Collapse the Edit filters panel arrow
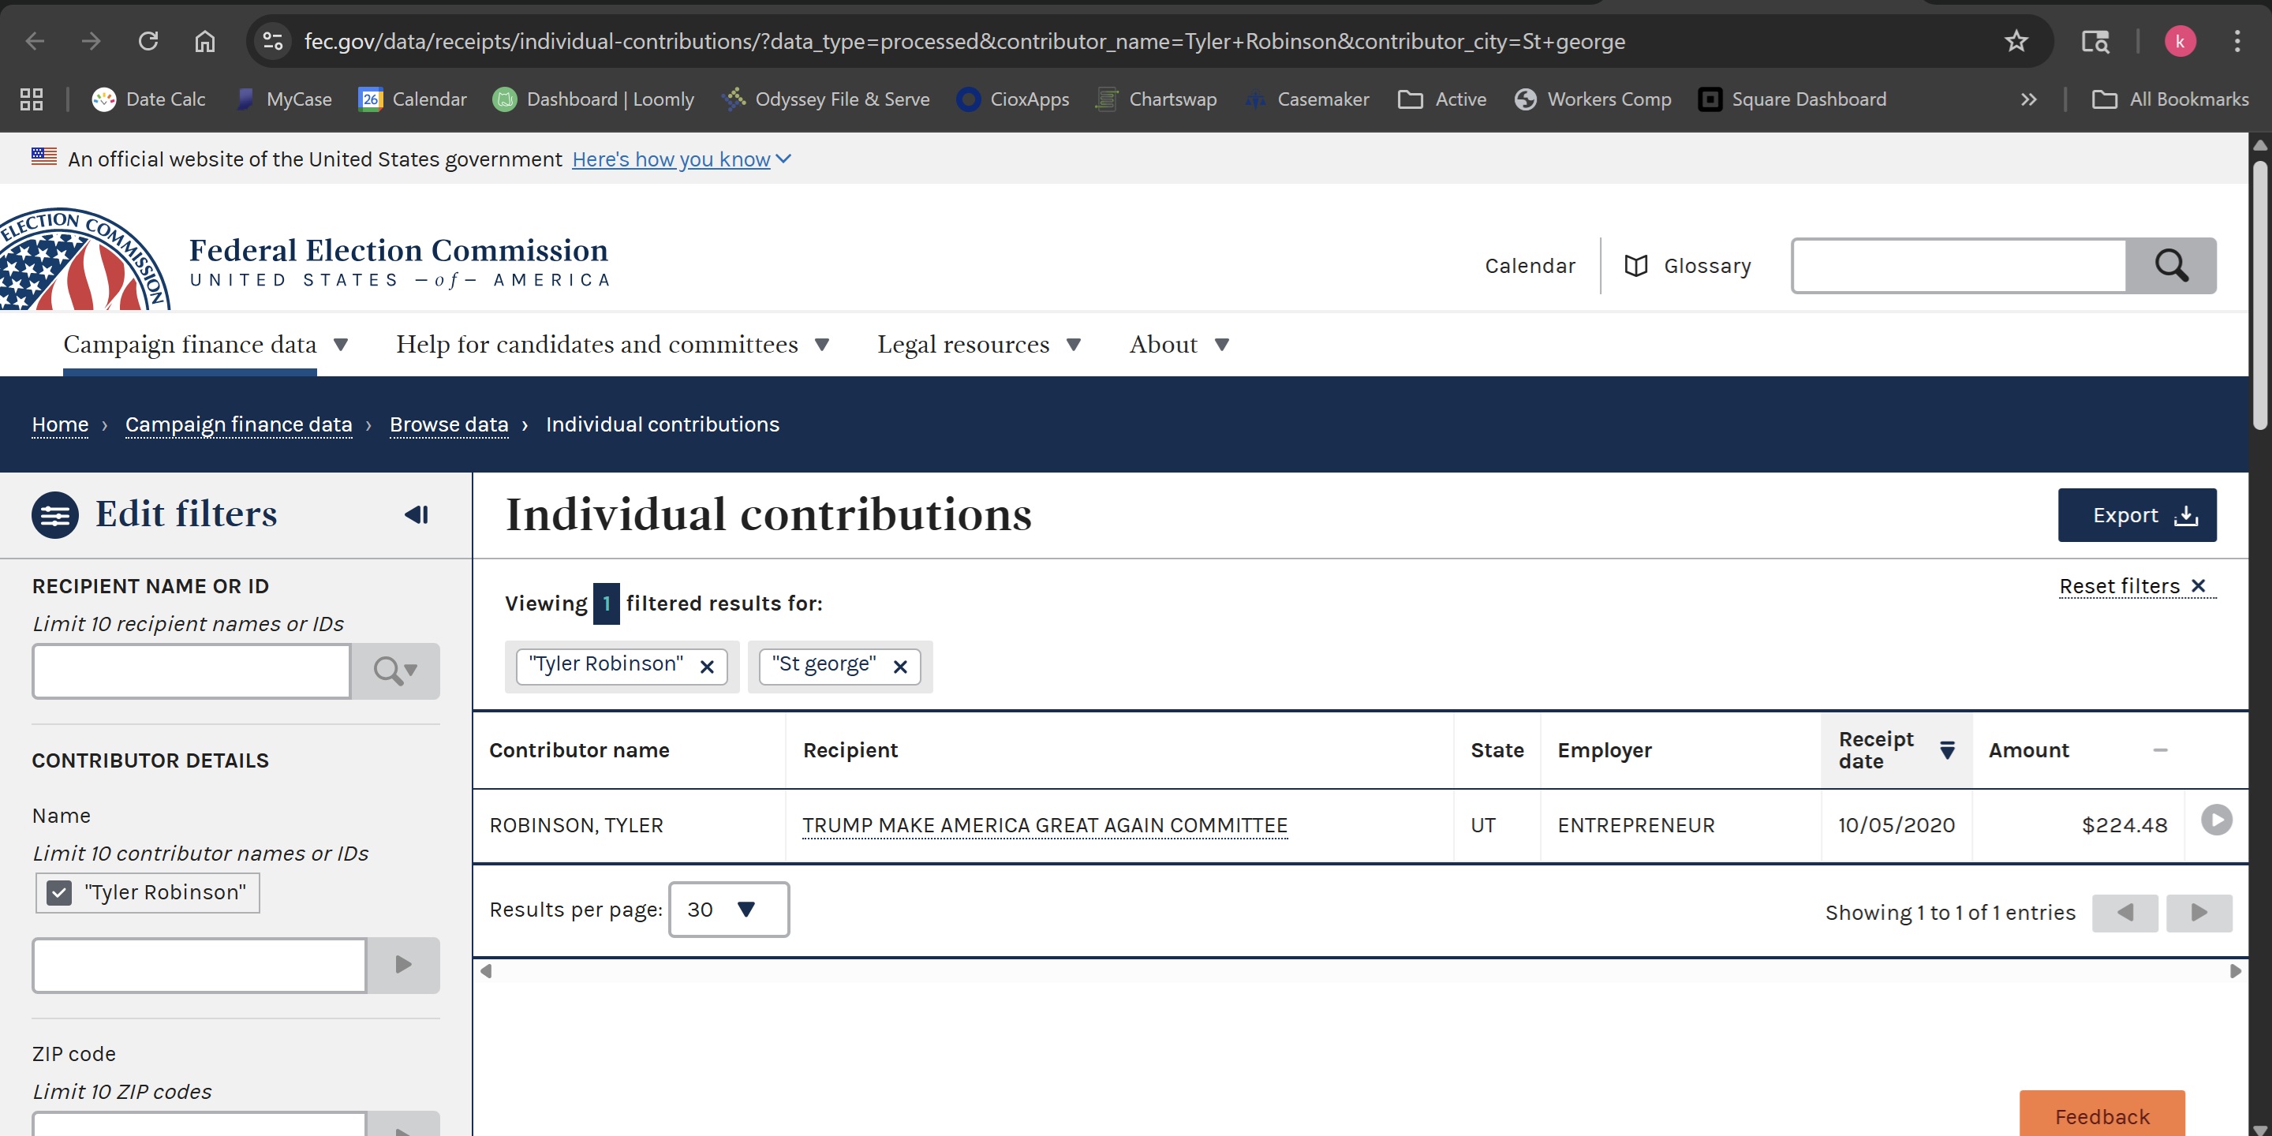Image resolution: width=2272 pixels, height=1136 pixels. tap(417, 514)
